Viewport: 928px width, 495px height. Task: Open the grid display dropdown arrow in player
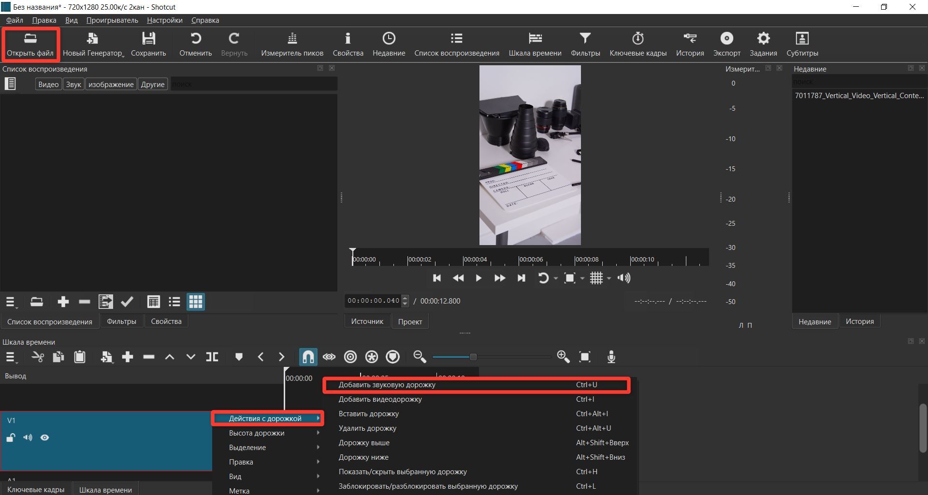[609, 278]
